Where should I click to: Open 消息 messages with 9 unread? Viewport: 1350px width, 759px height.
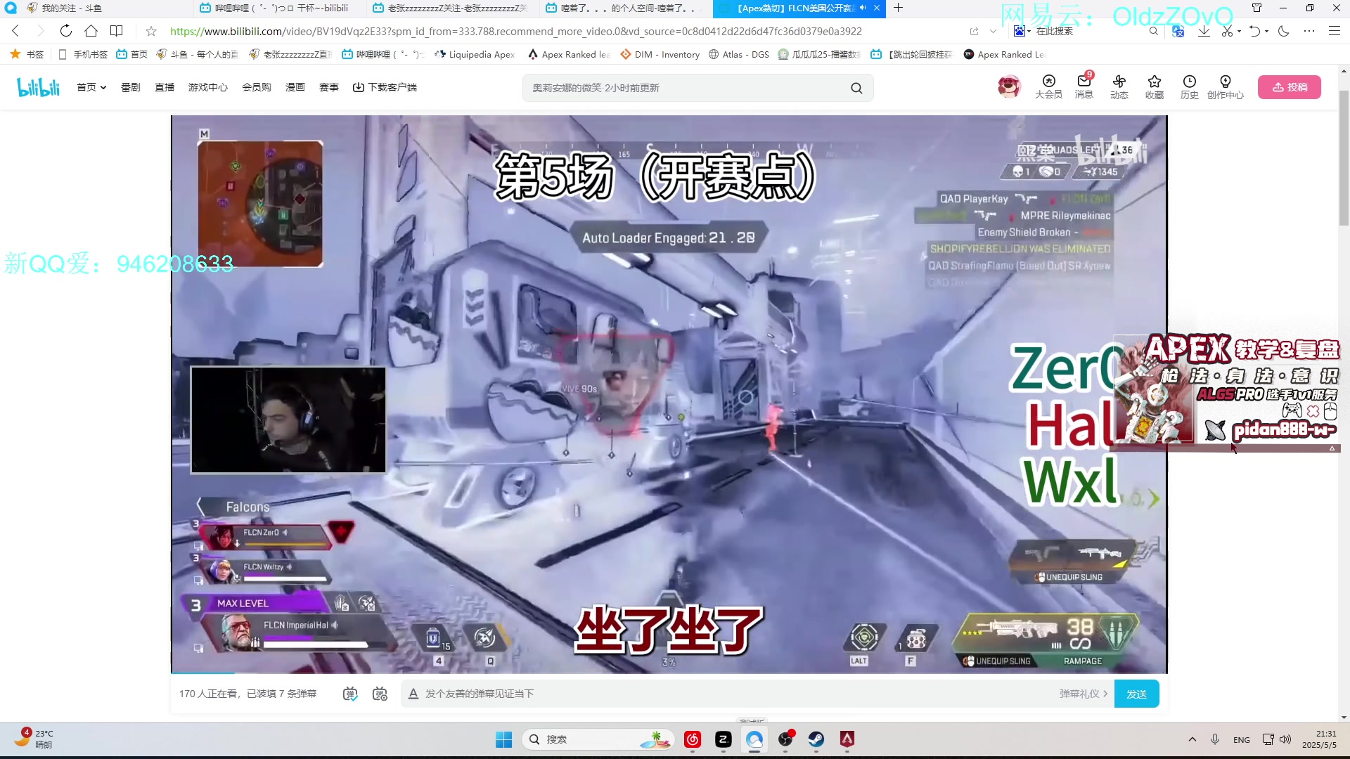coord(1084,87)
